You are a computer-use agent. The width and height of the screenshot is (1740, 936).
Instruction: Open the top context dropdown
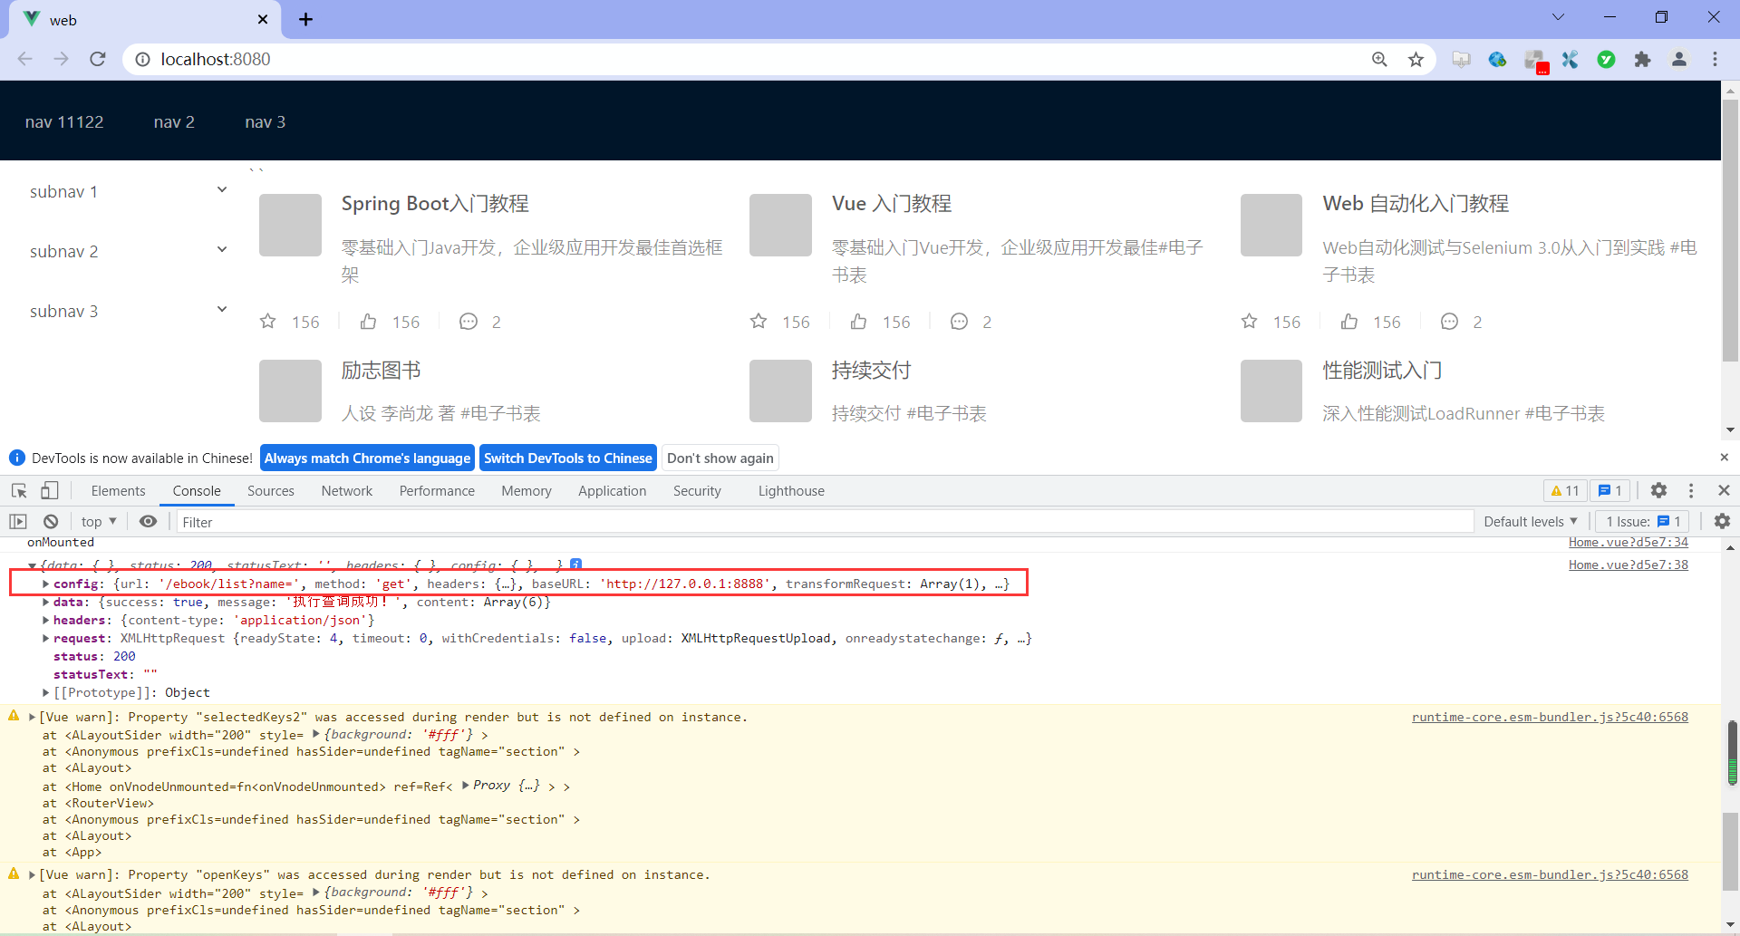pyautogui.click(x=99, y=521)
